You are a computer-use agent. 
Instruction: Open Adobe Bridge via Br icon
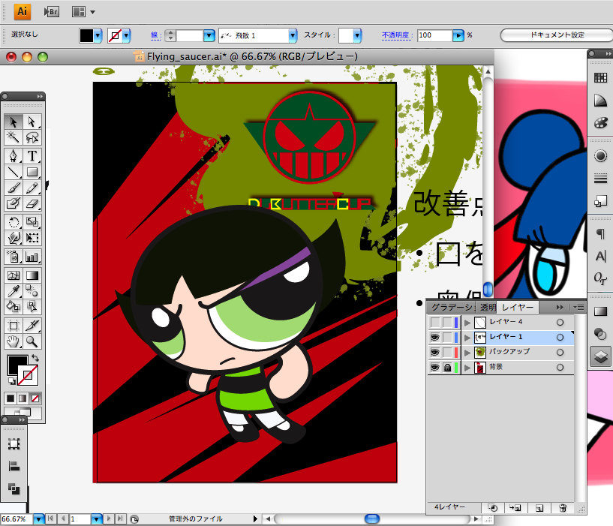(51, 12)
